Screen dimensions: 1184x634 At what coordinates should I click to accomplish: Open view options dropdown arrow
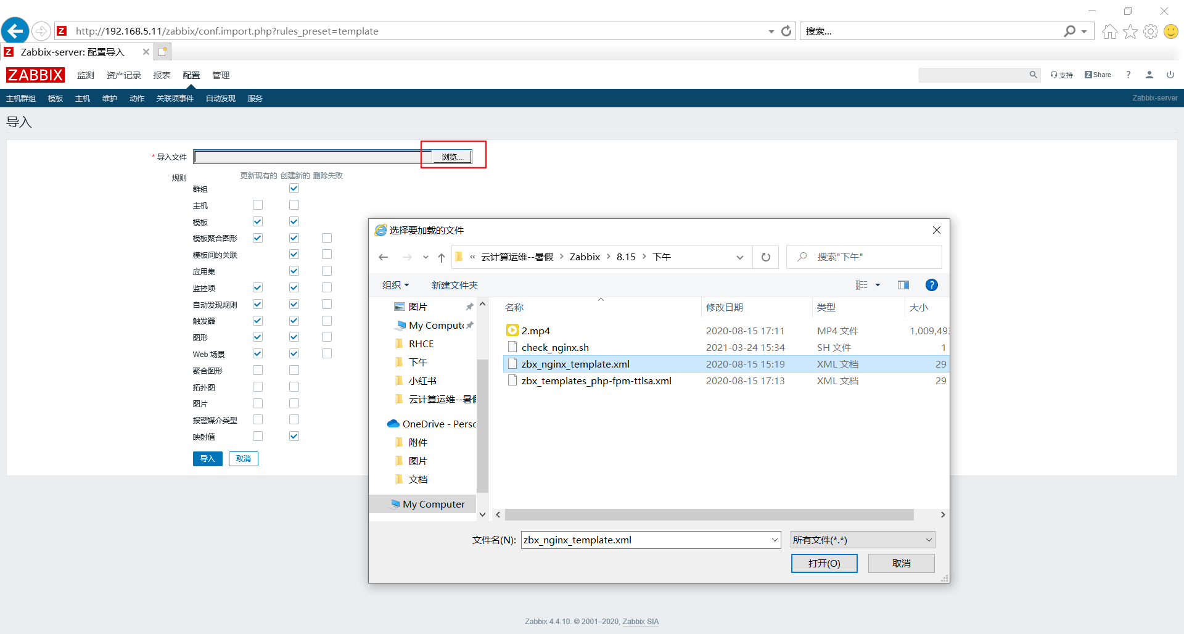coord(878,285)
